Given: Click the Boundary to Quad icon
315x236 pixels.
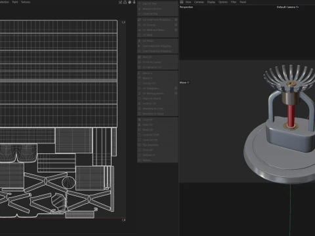Looking at the screenshot, I should tap(139, 113).
